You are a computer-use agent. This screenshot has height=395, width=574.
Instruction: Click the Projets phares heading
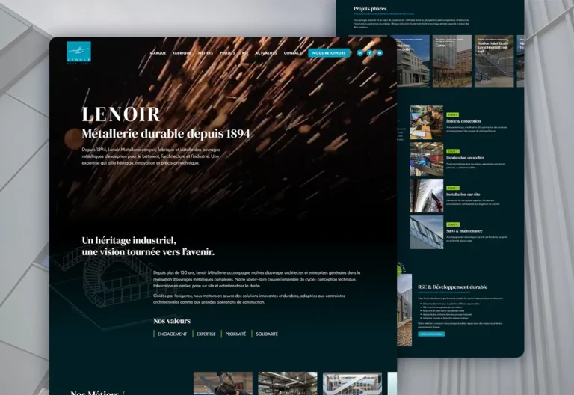tap(370, 8)
